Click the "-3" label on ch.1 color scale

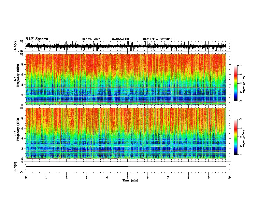240,65
